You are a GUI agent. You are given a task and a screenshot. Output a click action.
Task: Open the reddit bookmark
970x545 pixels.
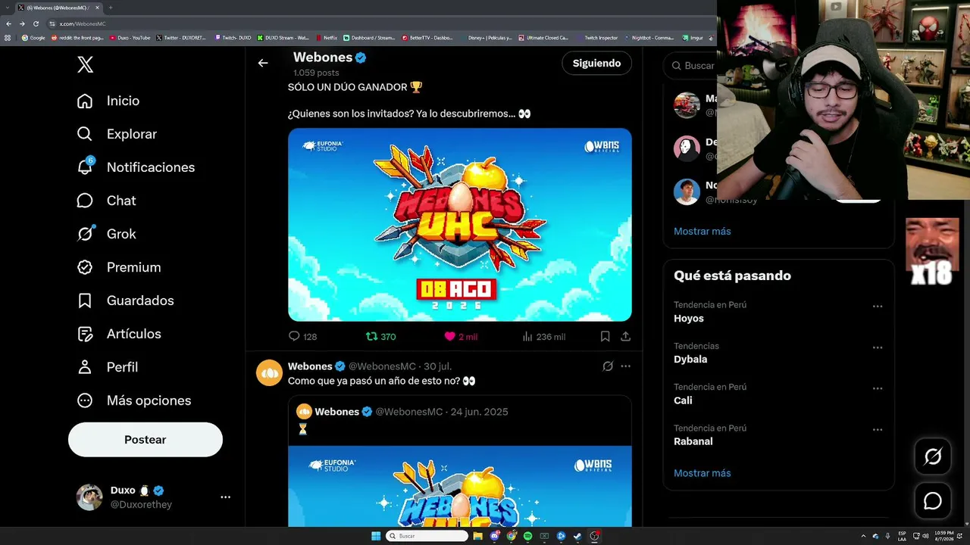pyautogui.click(x=77, y=38)
